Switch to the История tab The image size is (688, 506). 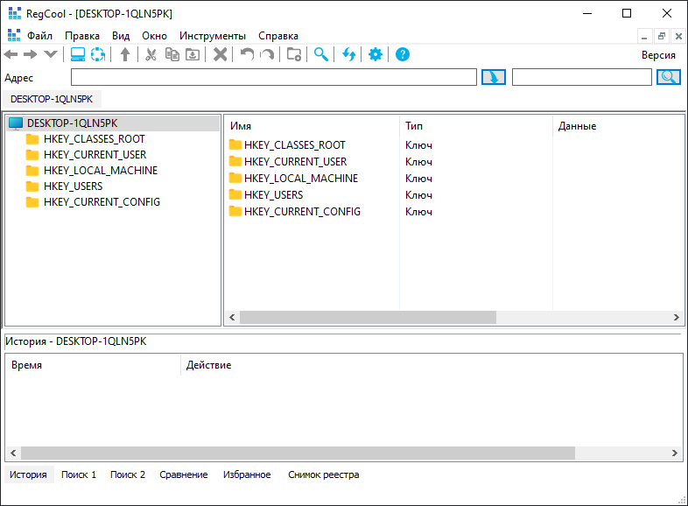coord(28,474)
